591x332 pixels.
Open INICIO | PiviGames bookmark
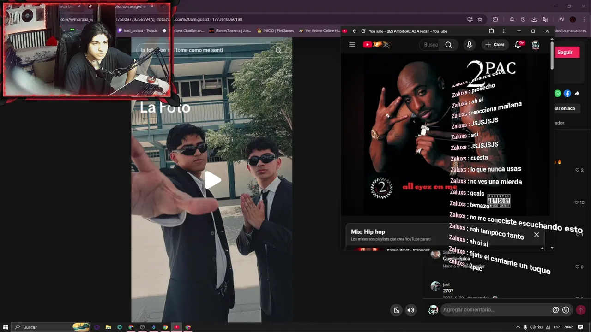[x=275, y=31]
